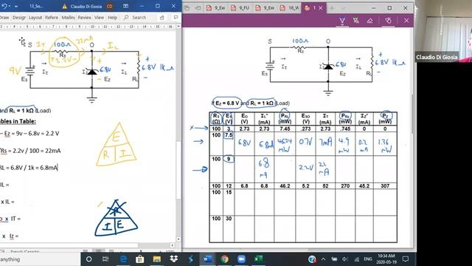Open a new browser tab with plus
Screen dimensions: 472x266
point(332,8)
